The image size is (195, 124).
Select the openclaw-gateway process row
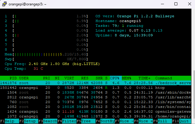click(96, 111)
